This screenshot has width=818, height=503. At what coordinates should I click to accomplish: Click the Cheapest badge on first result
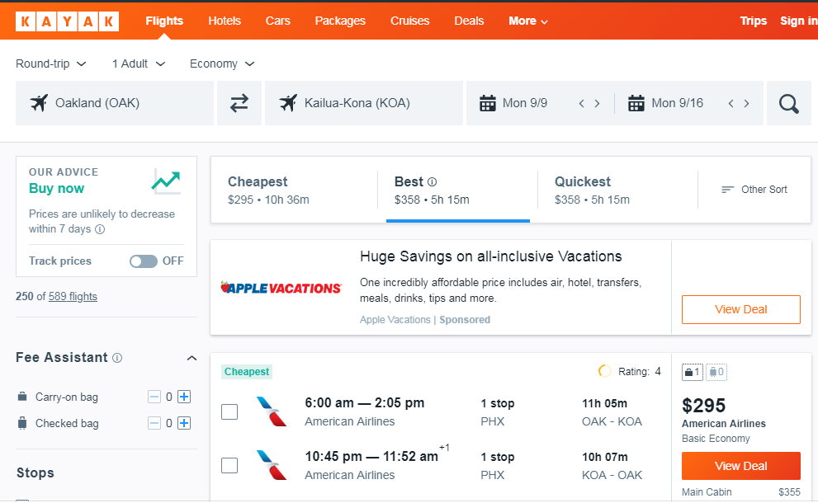247,372
